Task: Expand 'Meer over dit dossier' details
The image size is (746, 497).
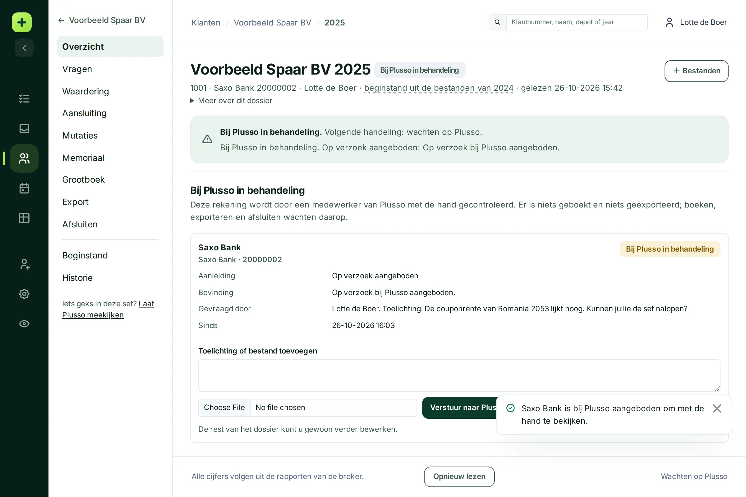Action: click(231, 100)
